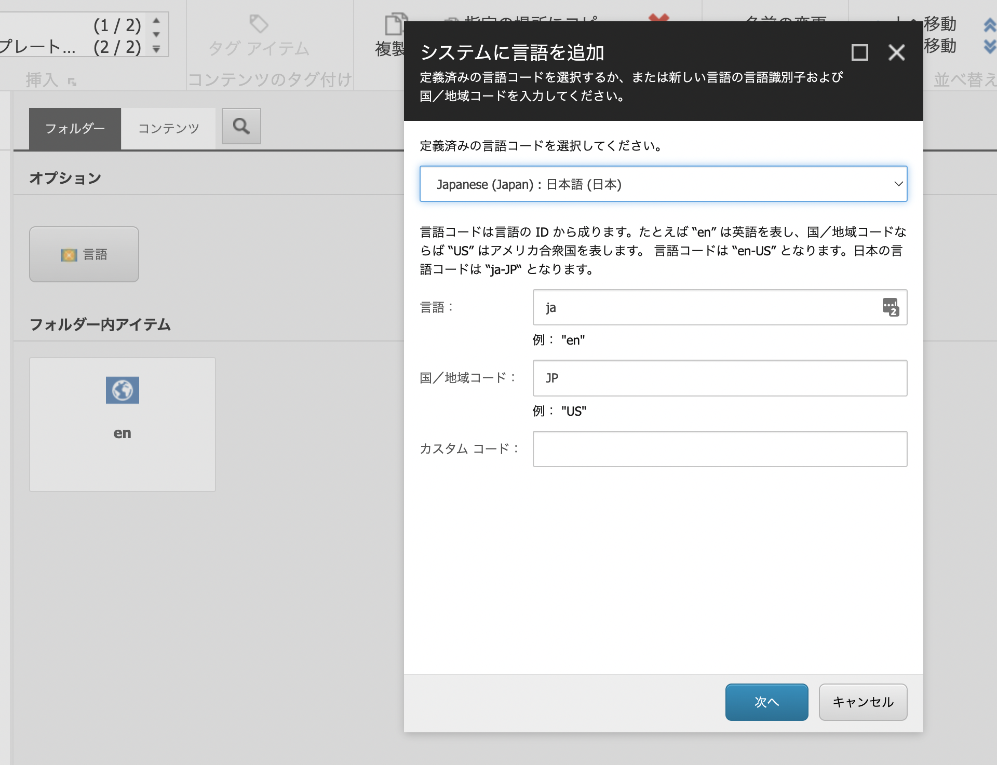Click the 次へ (Next) button
This screenshot has width=997, height=765.
coord(766,702)
